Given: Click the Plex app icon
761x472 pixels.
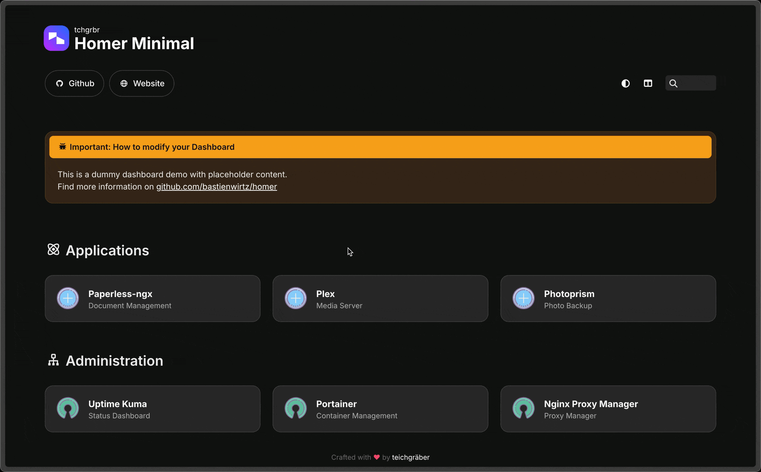Looking at the screenshot, I should [296, 298].
